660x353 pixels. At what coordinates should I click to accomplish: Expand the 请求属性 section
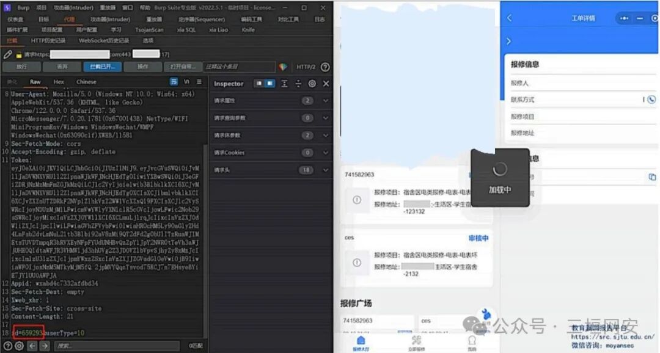coord(271,101)
